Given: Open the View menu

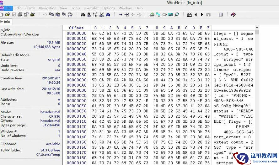Looking at the screenshot, I should coord(63,8).
